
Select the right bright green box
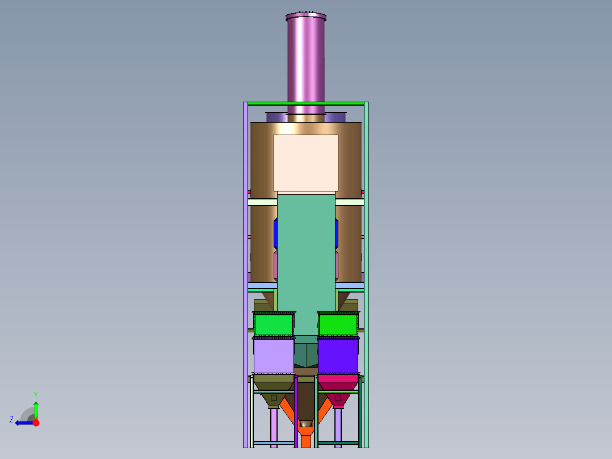(x=338, y=324)
